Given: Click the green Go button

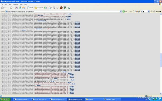Looking at the screenshot, I should click(x=124, y=11).
